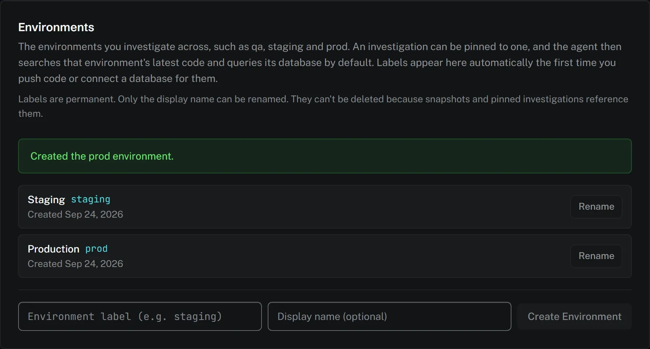Click the 'Labels are permanent.' note
The width and height of the screenshot is (650, 349).
pyautogui.click(x=323, y=106)
